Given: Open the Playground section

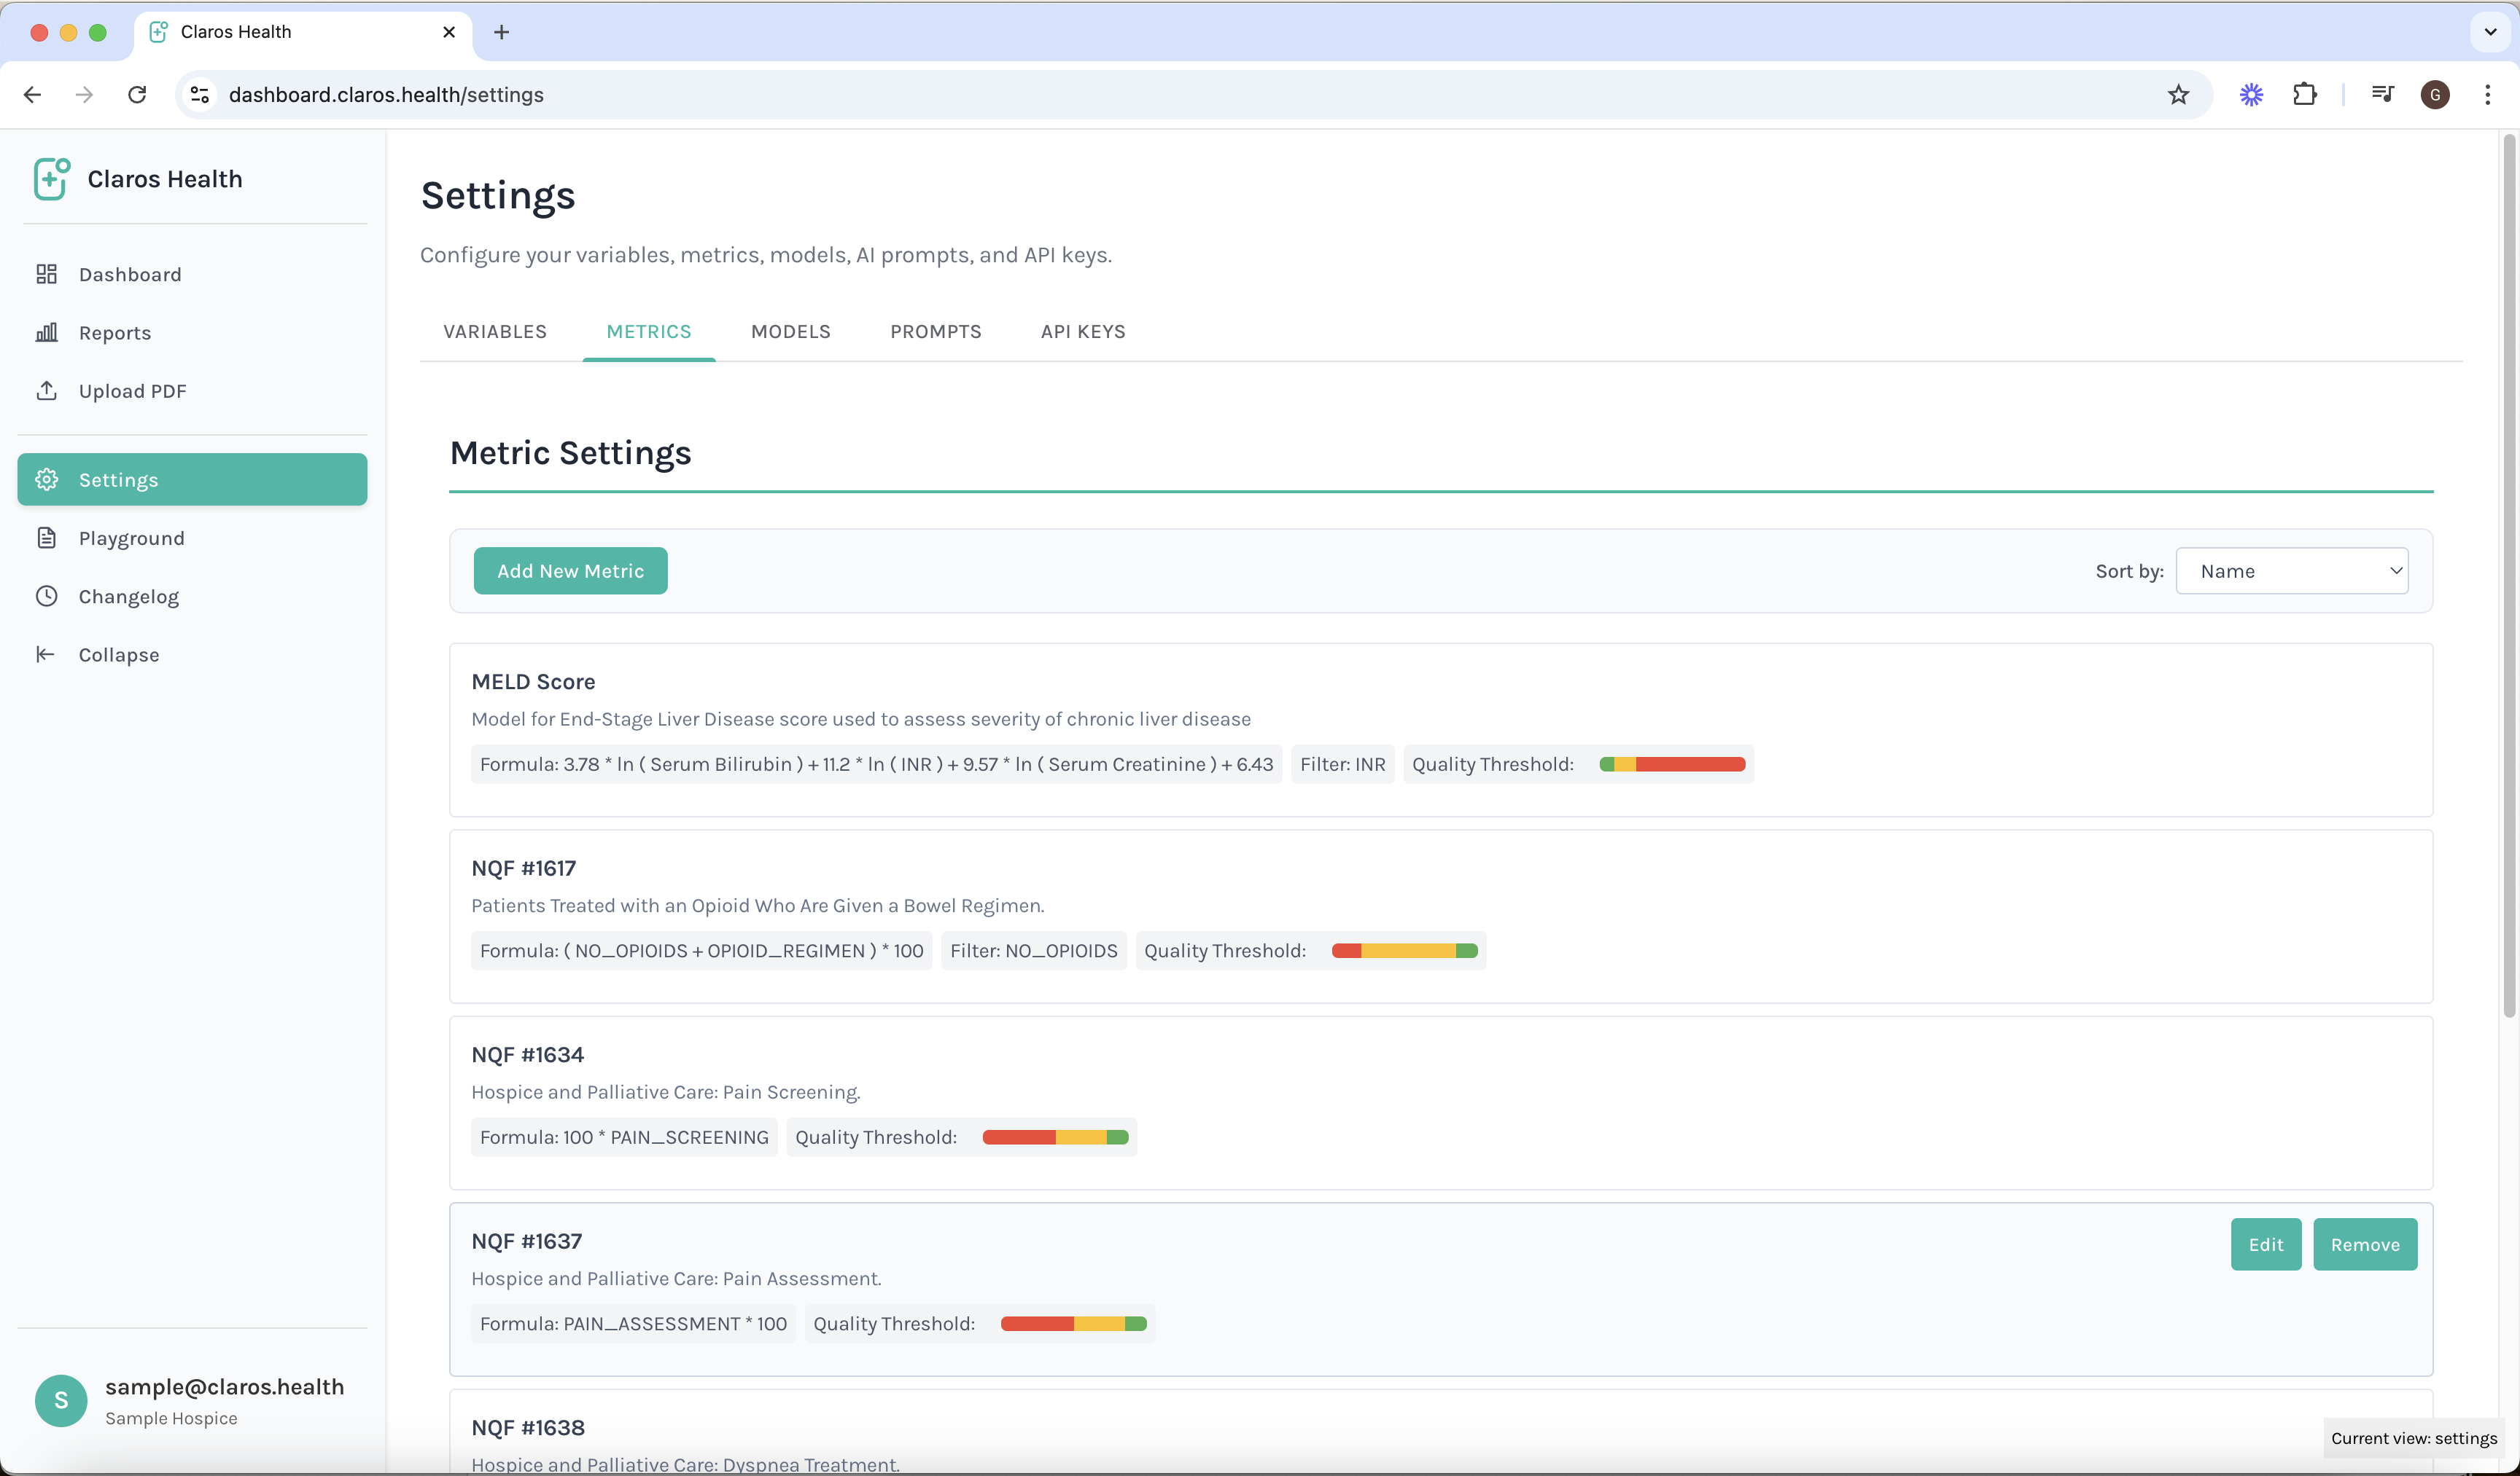Looking at the screenshot, I should pos(131,537).
